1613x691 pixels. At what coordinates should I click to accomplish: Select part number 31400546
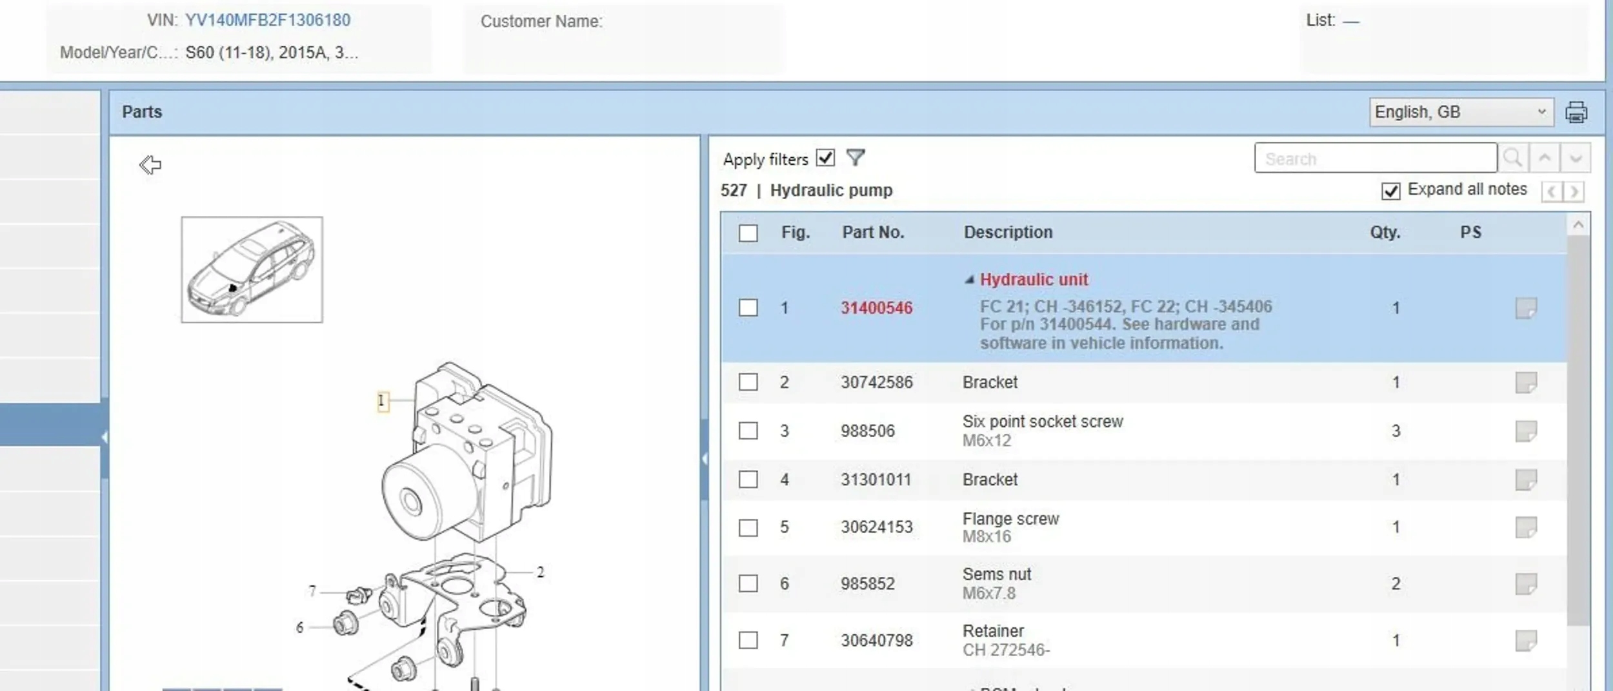coord(876,308)
